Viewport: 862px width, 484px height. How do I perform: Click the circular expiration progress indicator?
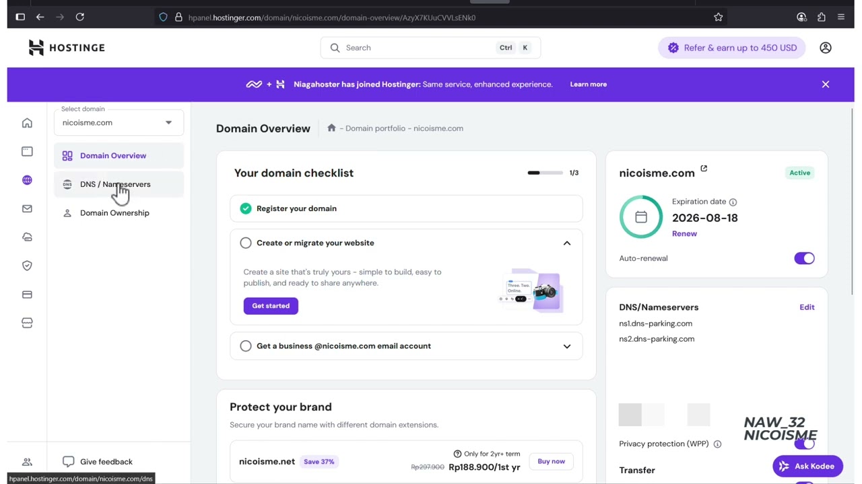[641, 217]
